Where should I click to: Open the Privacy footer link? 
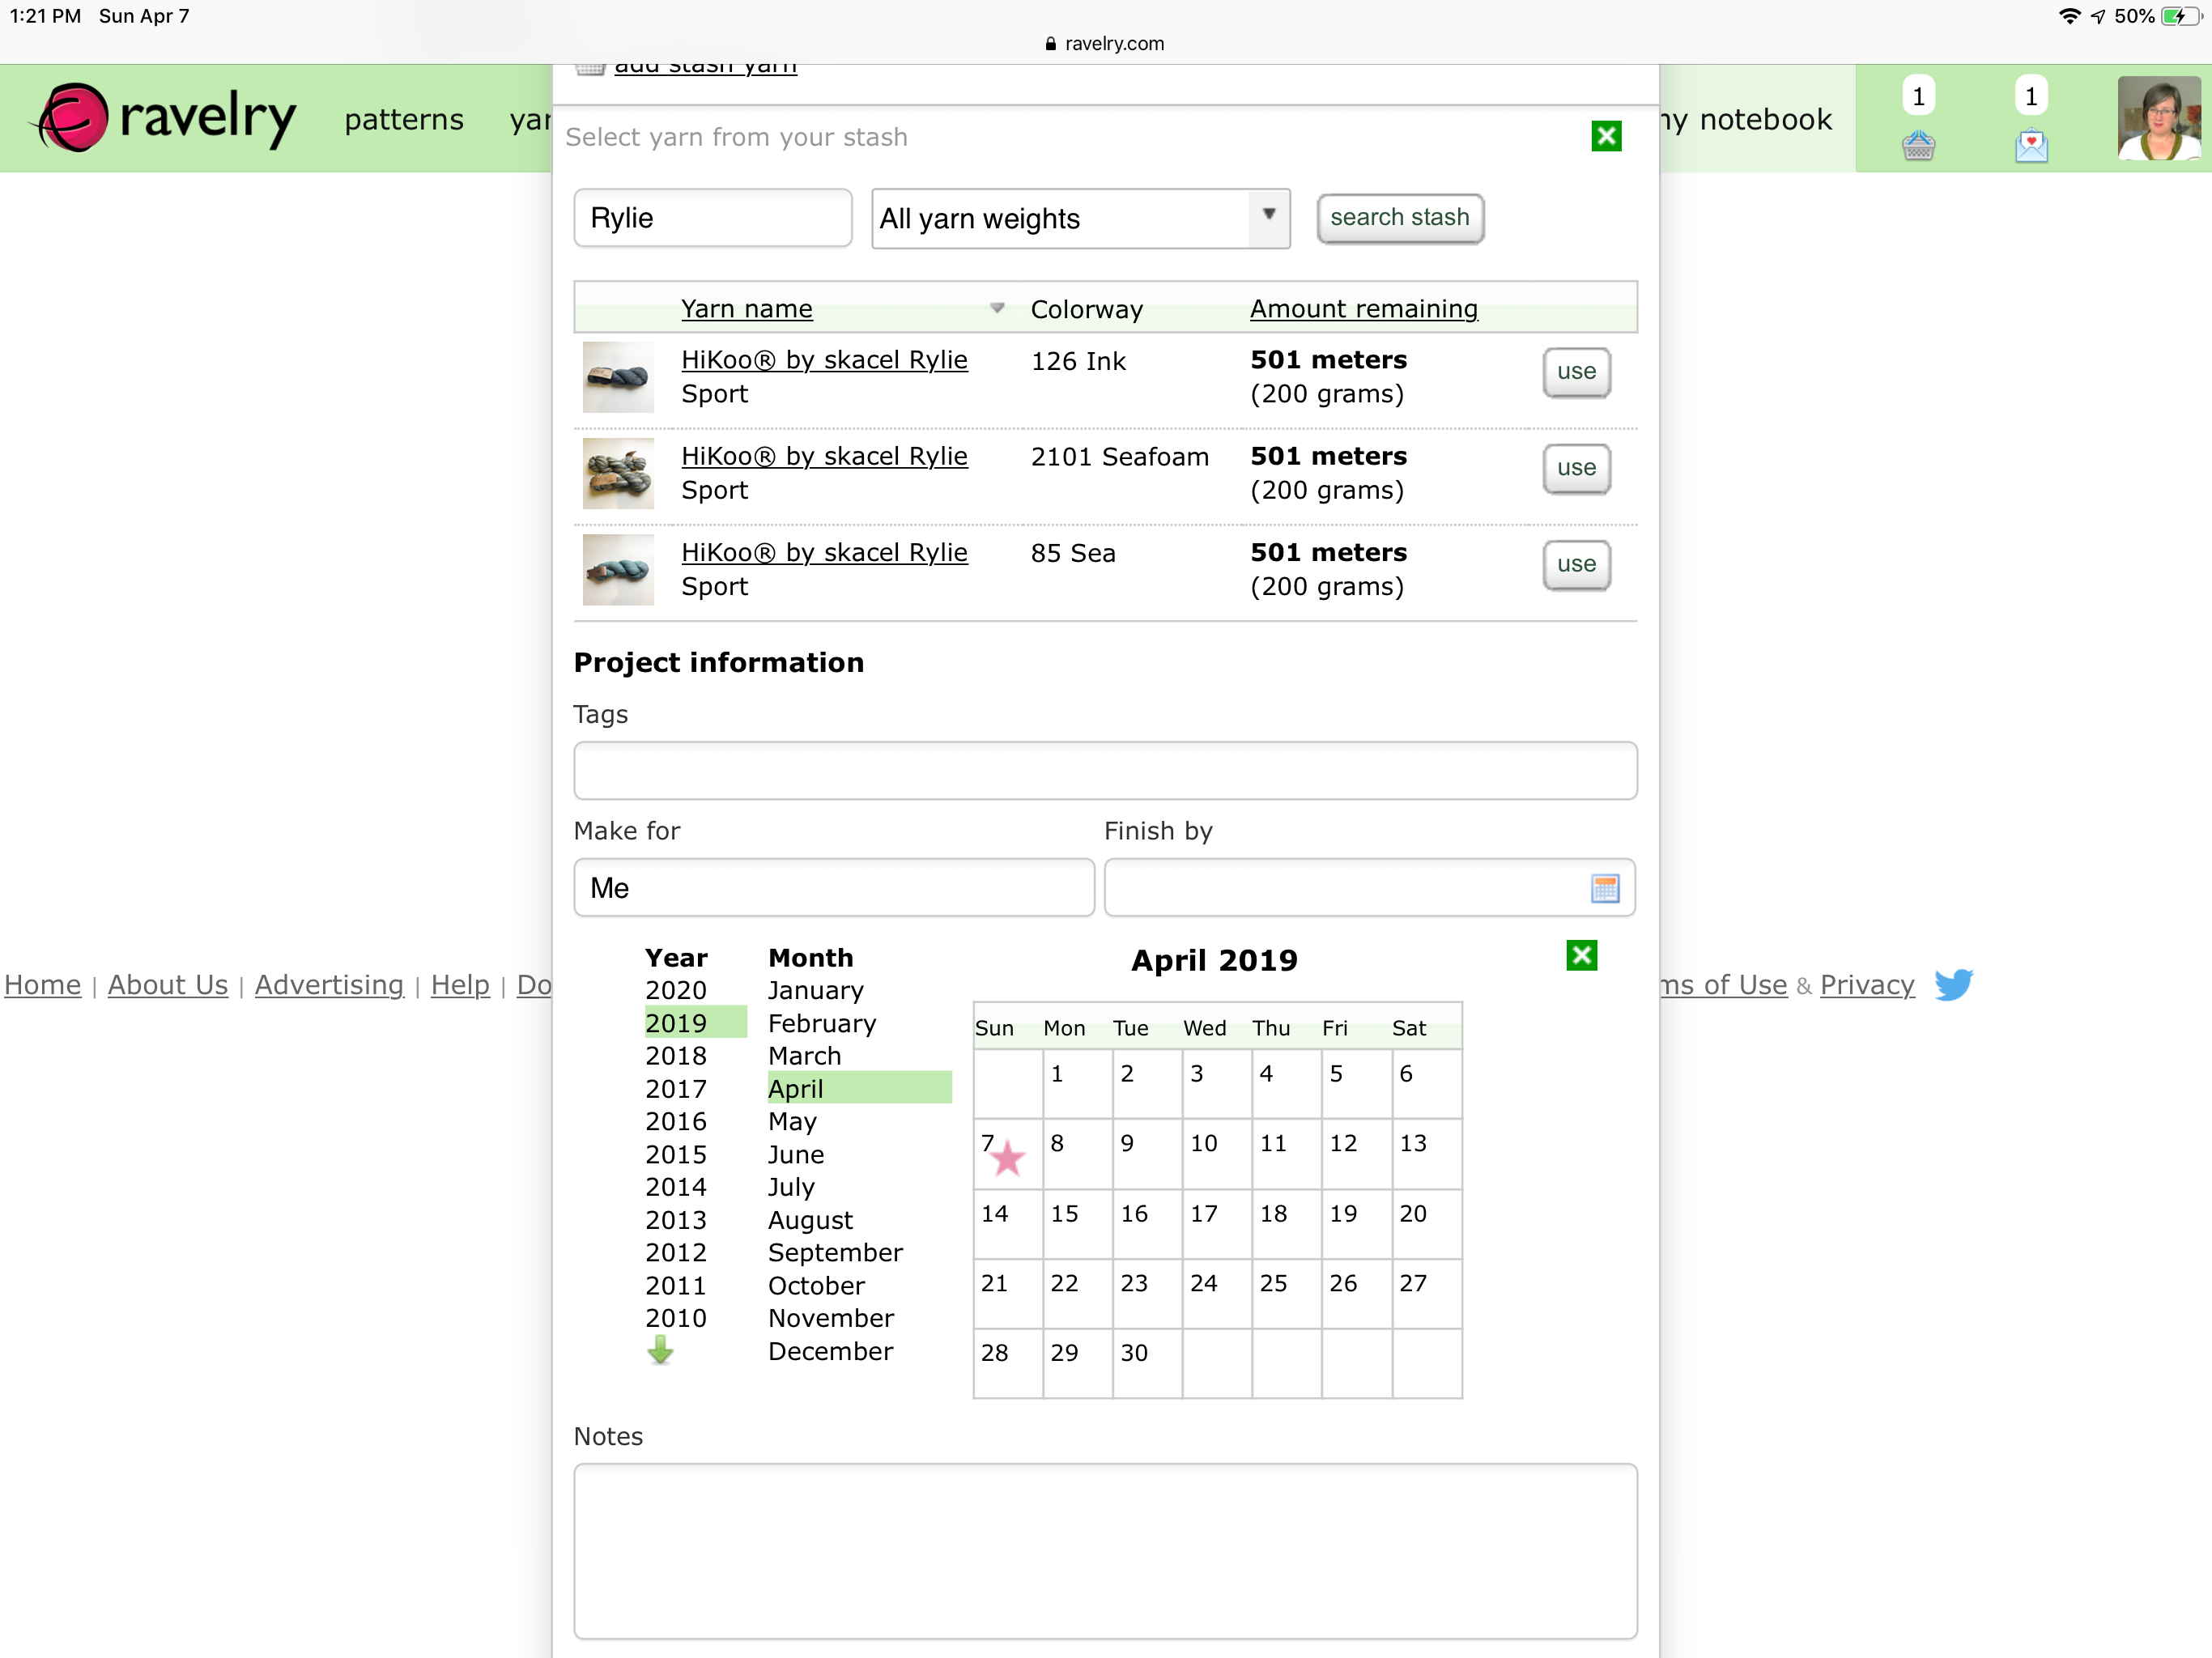(1866, 985)
